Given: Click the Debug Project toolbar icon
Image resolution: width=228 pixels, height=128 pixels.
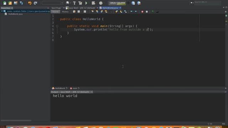Looking at the screenshot, I should (93, 3).
